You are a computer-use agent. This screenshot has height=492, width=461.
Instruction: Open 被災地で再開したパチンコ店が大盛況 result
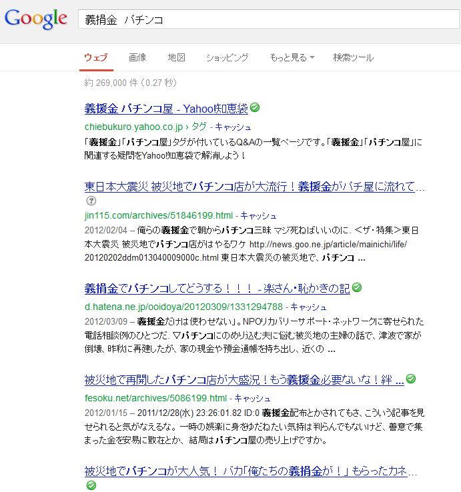pyautogui.click(x=244, y=380)
